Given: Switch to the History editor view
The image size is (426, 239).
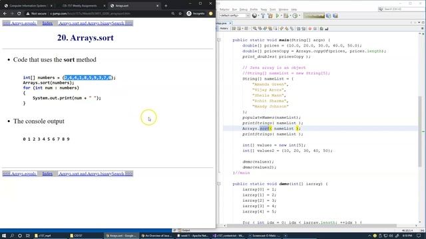Looking at the screenshot, I should (224, 29).
